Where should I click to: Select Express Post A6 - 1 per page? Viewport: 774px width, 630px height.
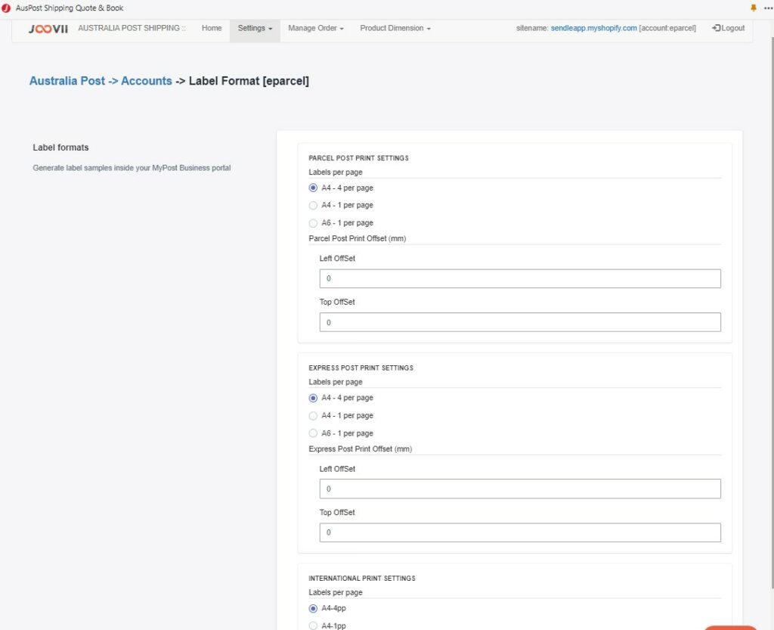[313, 433]
